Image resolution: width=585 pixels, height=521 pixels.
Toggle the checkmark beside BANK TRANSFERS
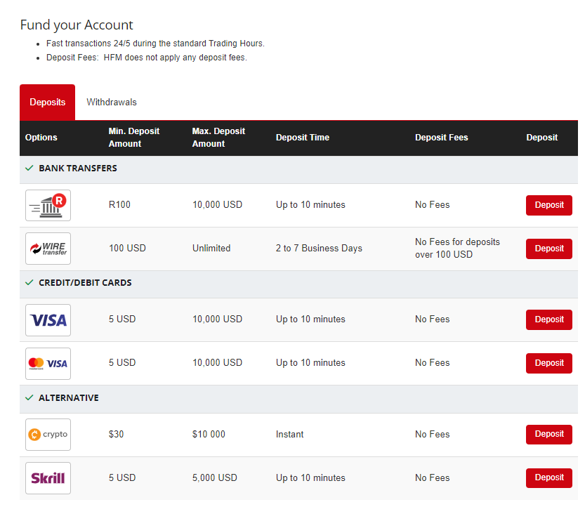28,168
